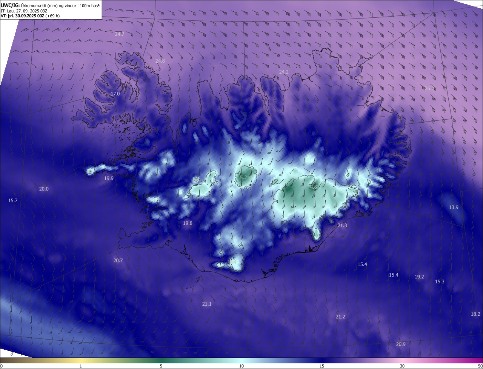Screen dimensions: 483x369
Task: Click the colorbar tick label 5
Action: (161, 366)
